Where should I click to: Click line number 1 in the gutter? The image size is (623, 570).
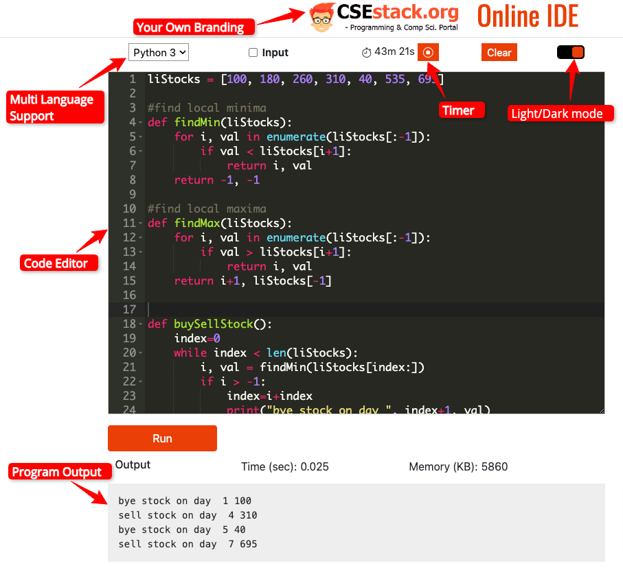[x=133, y=80]
